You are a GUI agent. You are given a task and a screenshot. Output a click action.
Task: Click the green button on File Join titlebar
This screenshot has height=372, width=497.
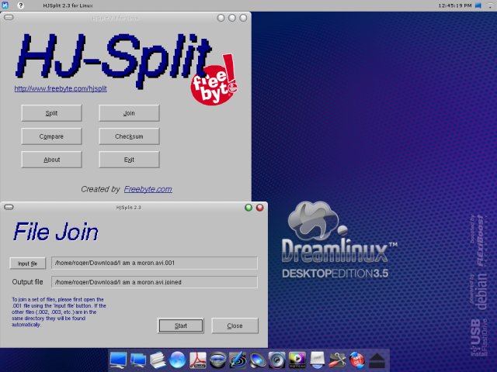click(x=248, y=208)
